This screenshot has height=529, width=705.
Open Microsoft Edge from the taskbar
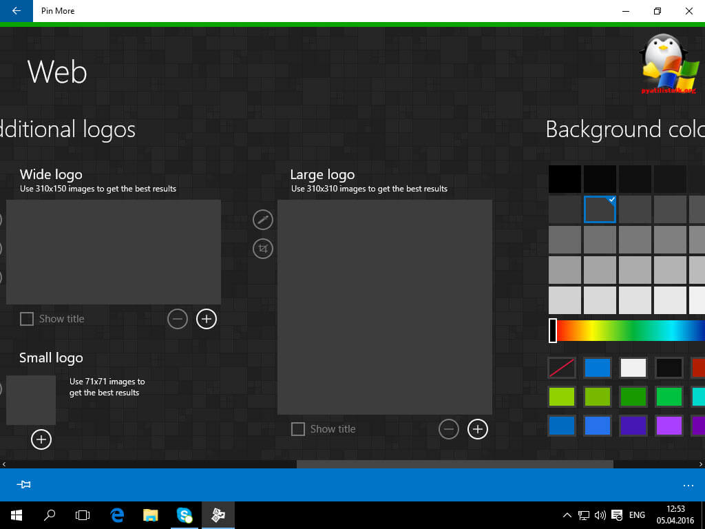coord(118,515)
